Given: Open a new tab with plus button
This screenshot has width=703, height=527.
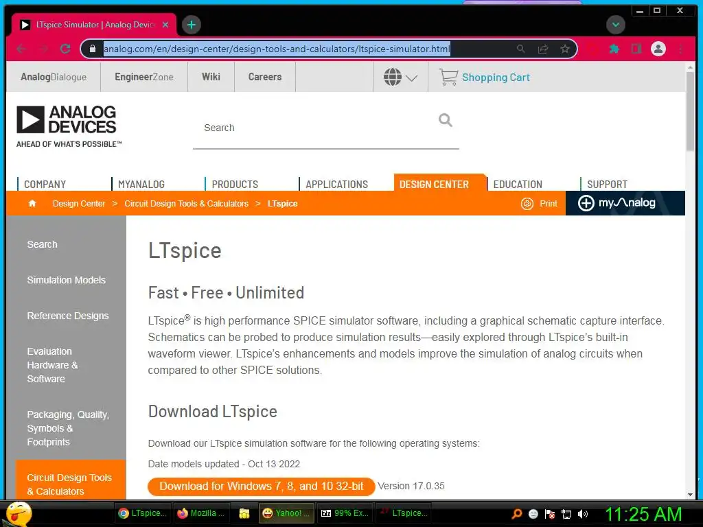Looking at the screenshot, I should pos(192,25).
